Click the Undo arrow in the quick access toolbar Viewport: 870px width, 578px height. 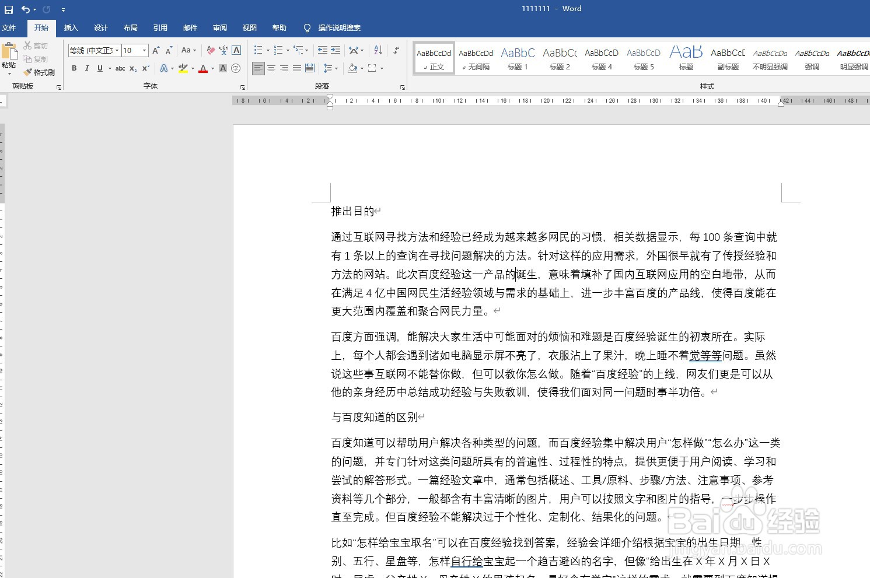click(x=25, y=9)
